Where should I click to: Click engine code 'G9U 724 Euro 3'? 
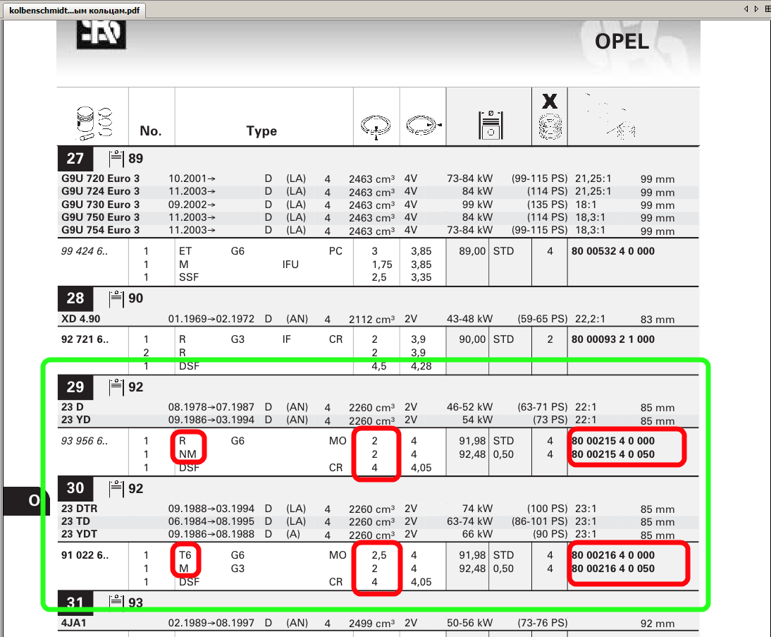[100, 191]
